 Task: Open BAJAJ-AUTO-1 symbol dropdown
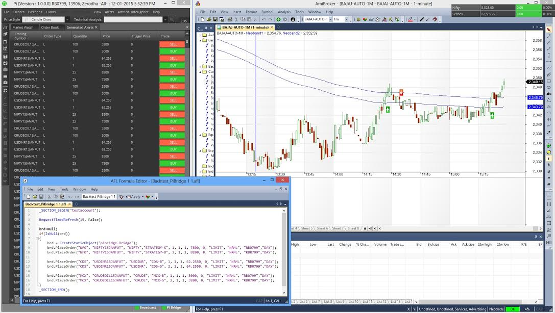coord(330,19)
